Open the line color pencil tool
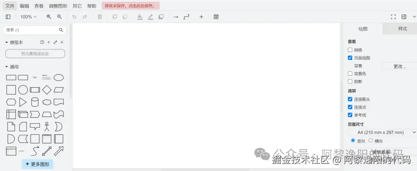Viewport: 417px width, 171px height. pyautogui.click(x=151, y=17)
